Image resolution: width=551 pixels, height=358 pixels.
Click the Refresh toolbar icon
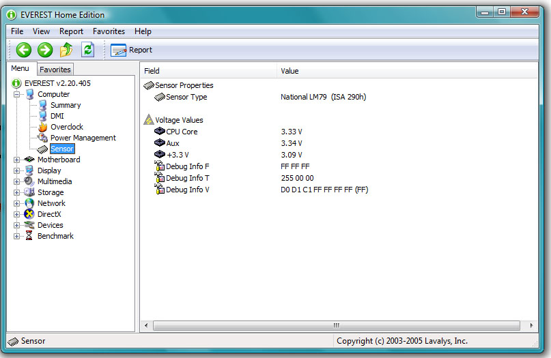coord(87,50)
